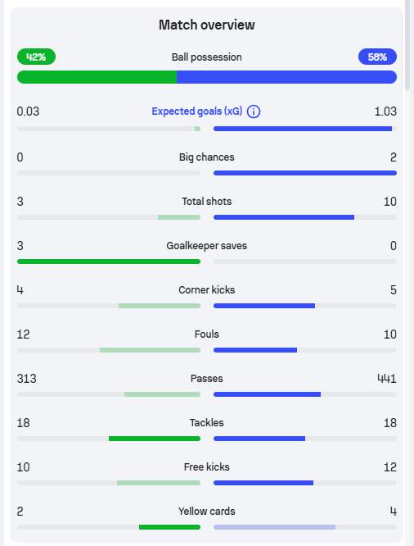Click the blue Expected goals bar
Screen dimensions: 414x546
pos(303,129)
